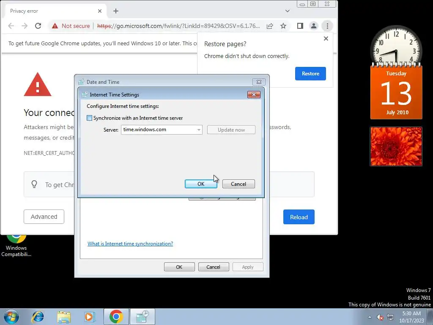Image resolution: width=433 pixels, height=325 pixels.
Task: Click the Show desktop strip
Action: point(430,317)
